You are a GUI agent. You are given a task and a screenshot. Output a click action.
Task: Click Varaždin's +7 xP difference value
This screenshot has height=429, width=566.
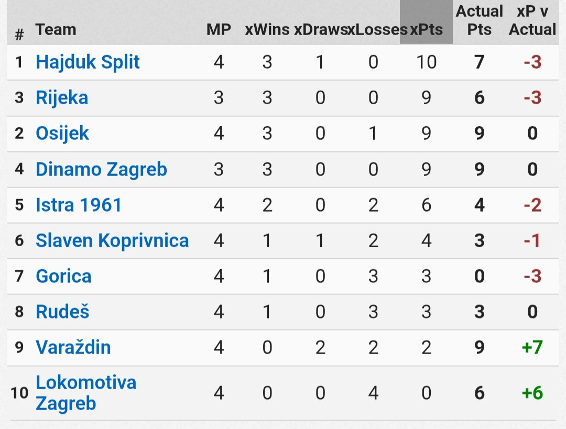pyautogui.click(x=532, y=347)
